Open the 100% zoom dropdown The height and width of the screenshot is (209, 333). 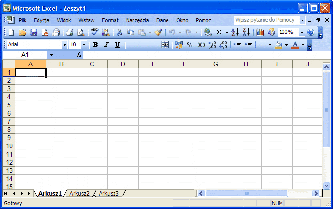[302, 32]
